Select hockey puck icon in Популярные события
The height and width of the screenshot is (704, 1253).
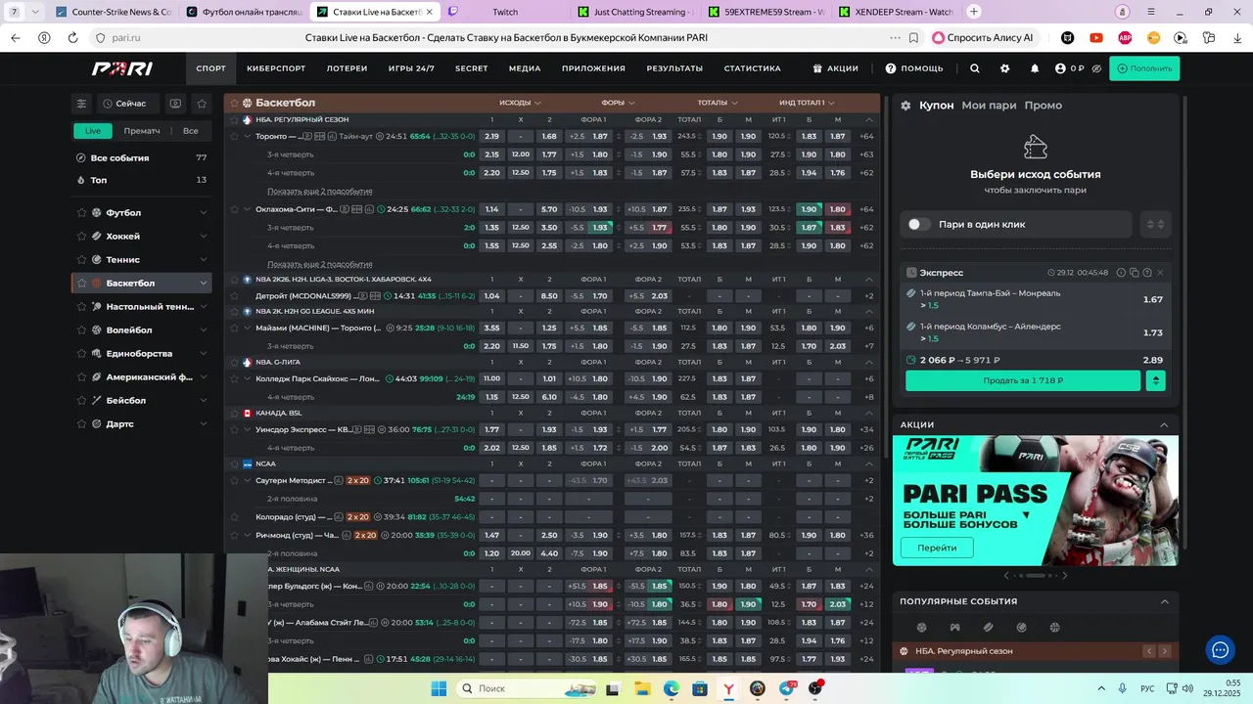click(x=988, y=628)
